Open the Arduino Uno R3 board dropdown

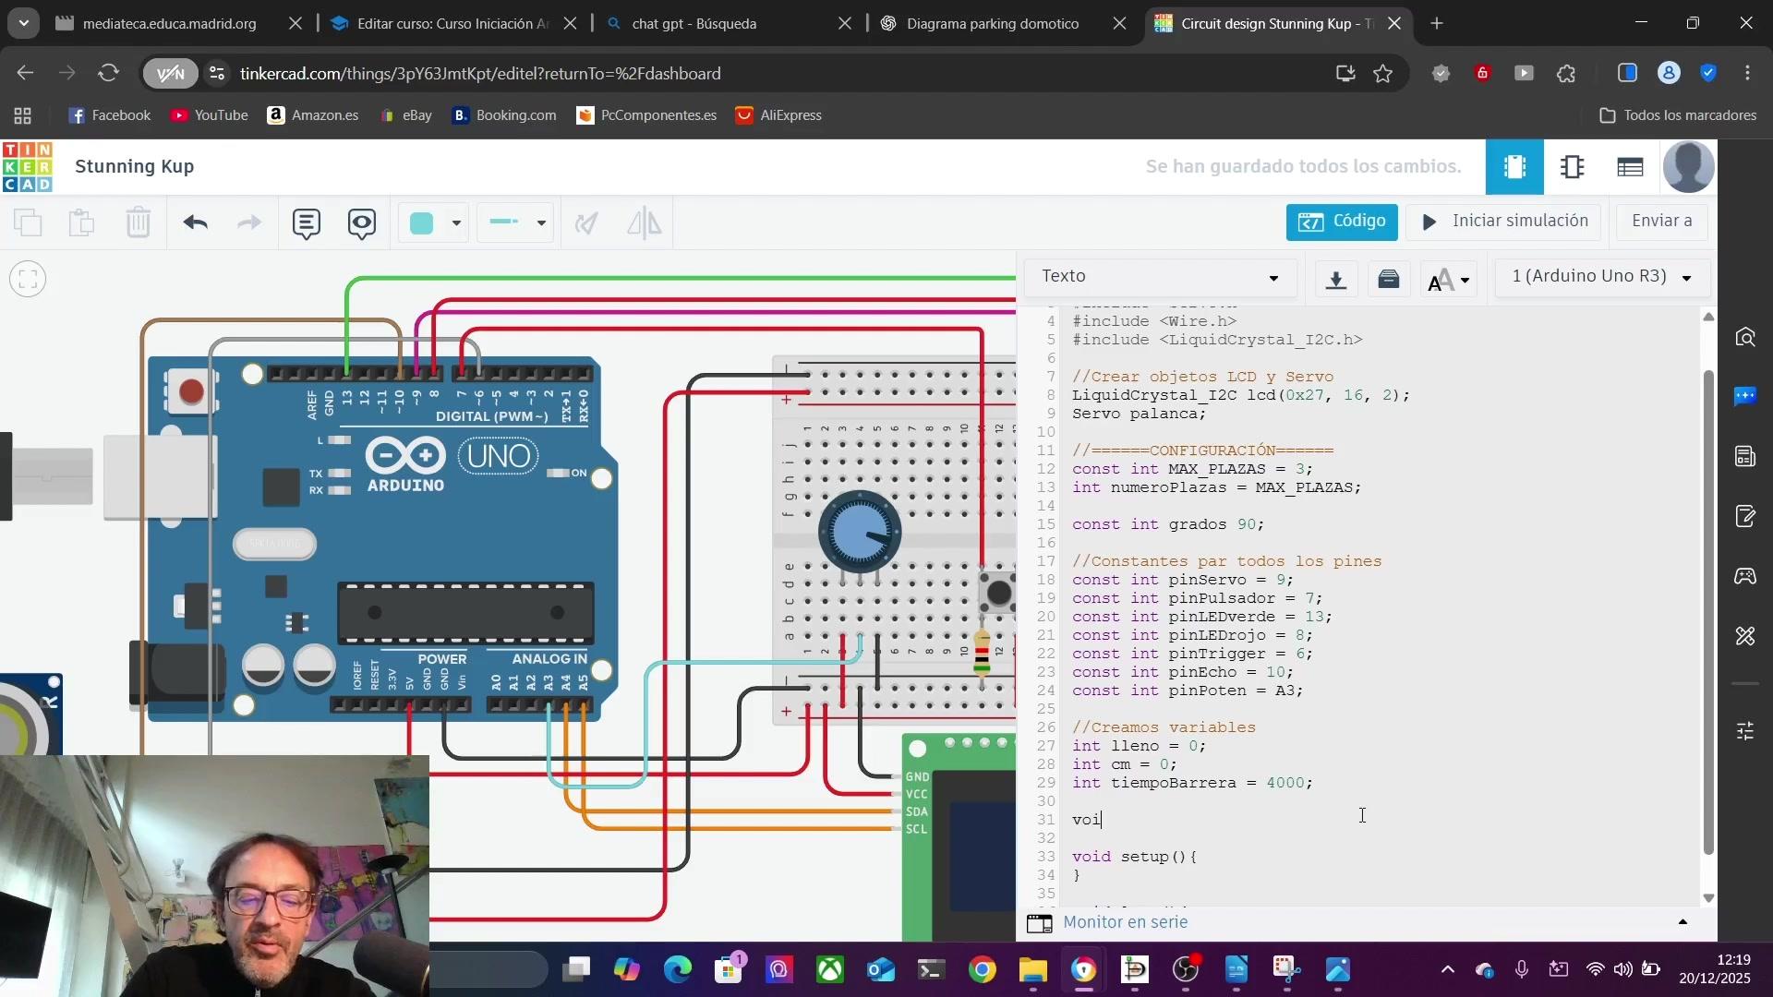(x=1601, y=277)
